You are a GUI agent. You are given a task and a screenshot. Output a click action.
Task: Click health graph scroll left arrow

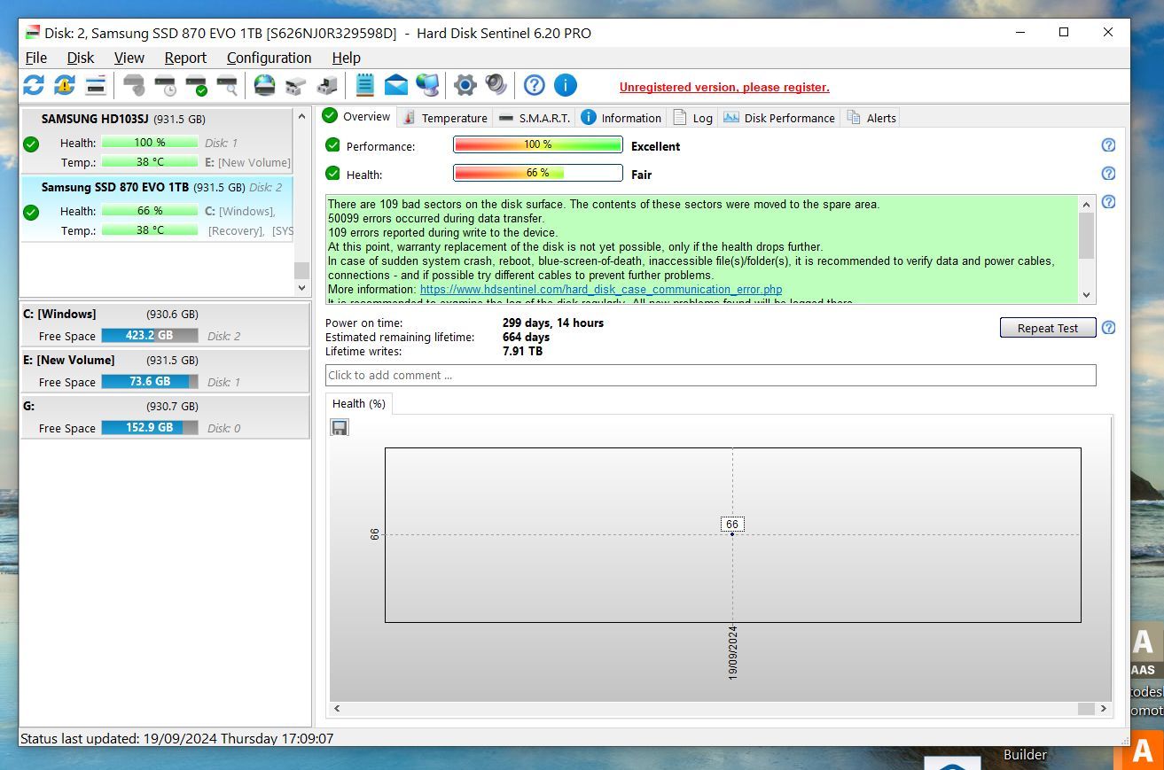(337, 709)
